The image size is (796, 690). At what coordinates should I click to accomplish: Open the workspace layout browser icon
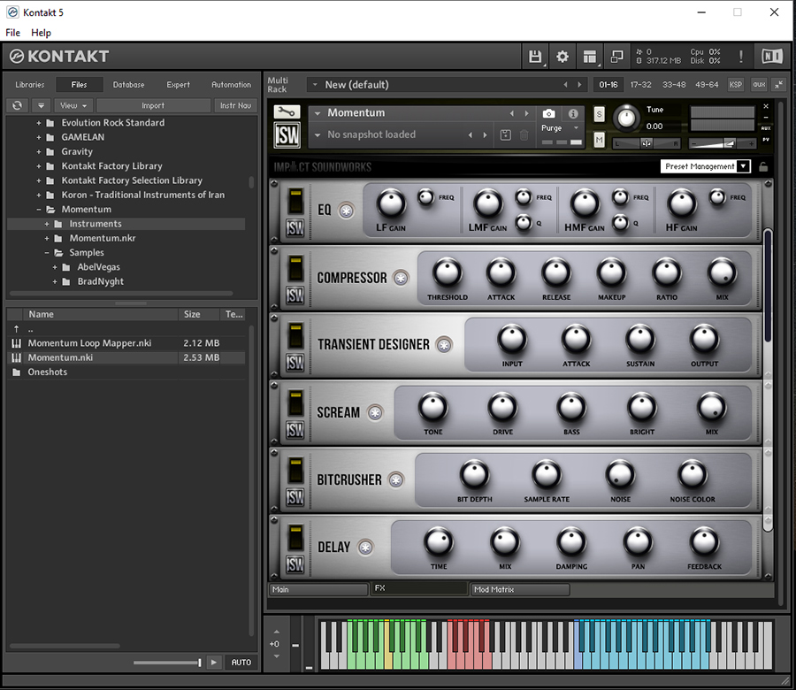tap(589, 57)
